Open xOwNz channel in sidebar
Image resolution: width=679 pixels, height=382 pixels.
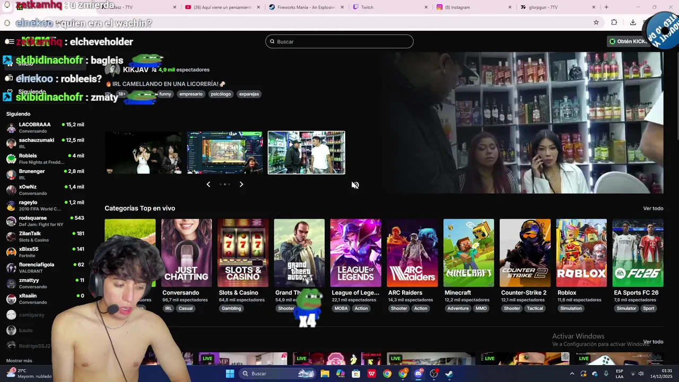pyautogui.click(x=45, y=190)
